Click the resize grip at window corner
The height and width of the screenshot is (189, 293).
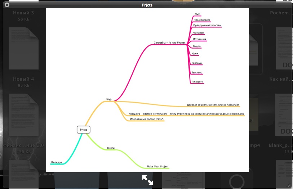point(288,184)
